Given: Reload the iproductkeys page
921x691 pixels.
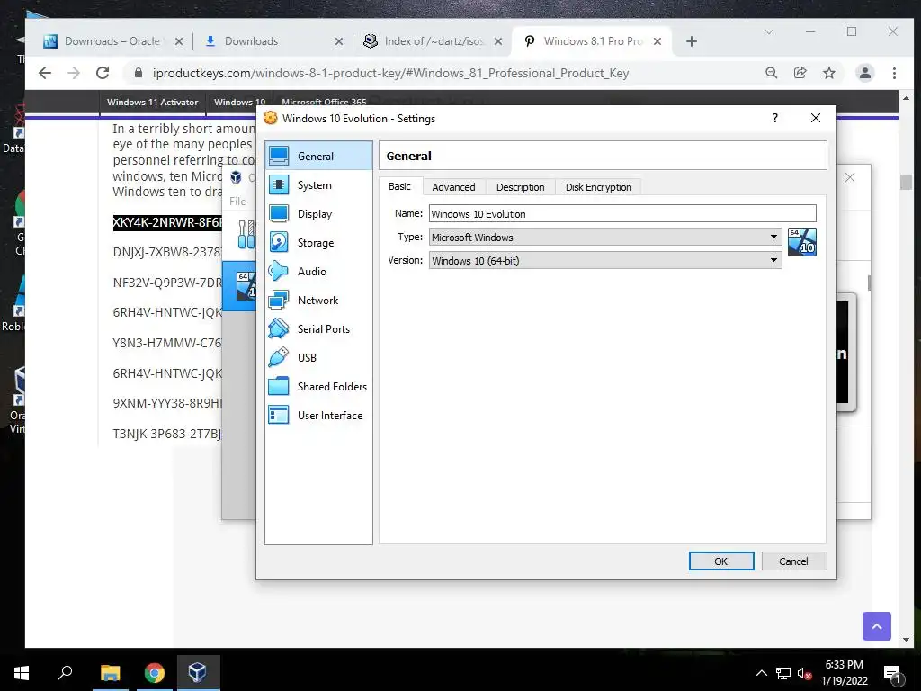Looking at the screenshot, I should [x=103, y=73].
